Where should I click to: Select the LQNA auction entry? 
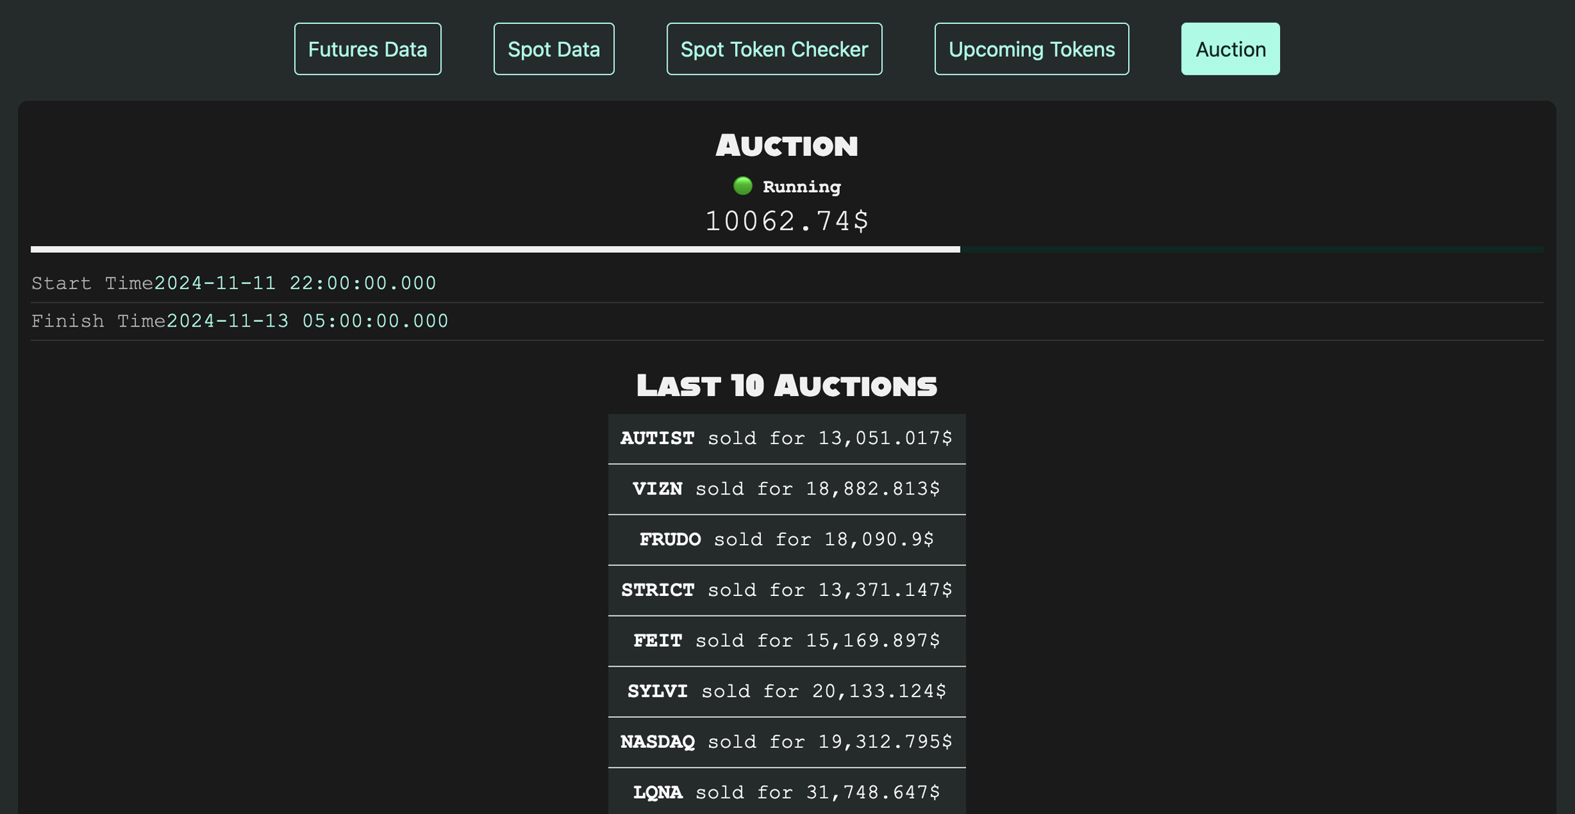[x=786, y=792]
